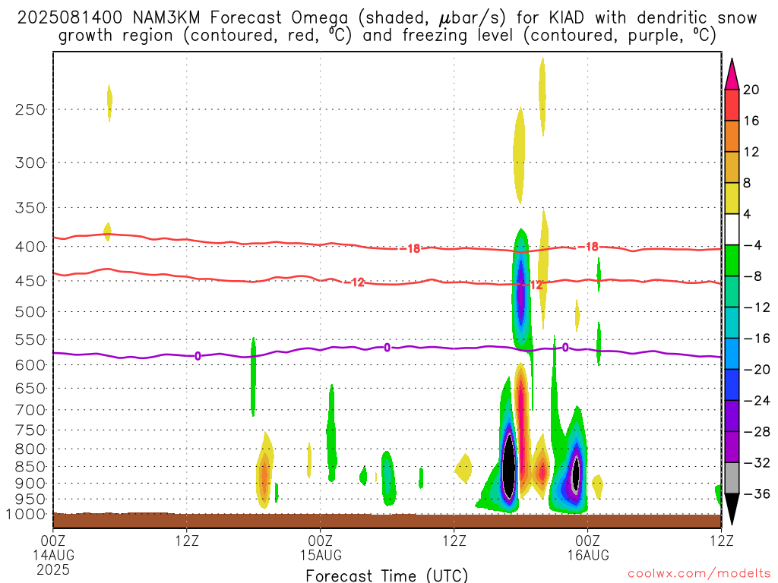Viewport: 778px width, 583px height.
Task: Click the 750 pressure level label
Action: [x=30, y=430]
